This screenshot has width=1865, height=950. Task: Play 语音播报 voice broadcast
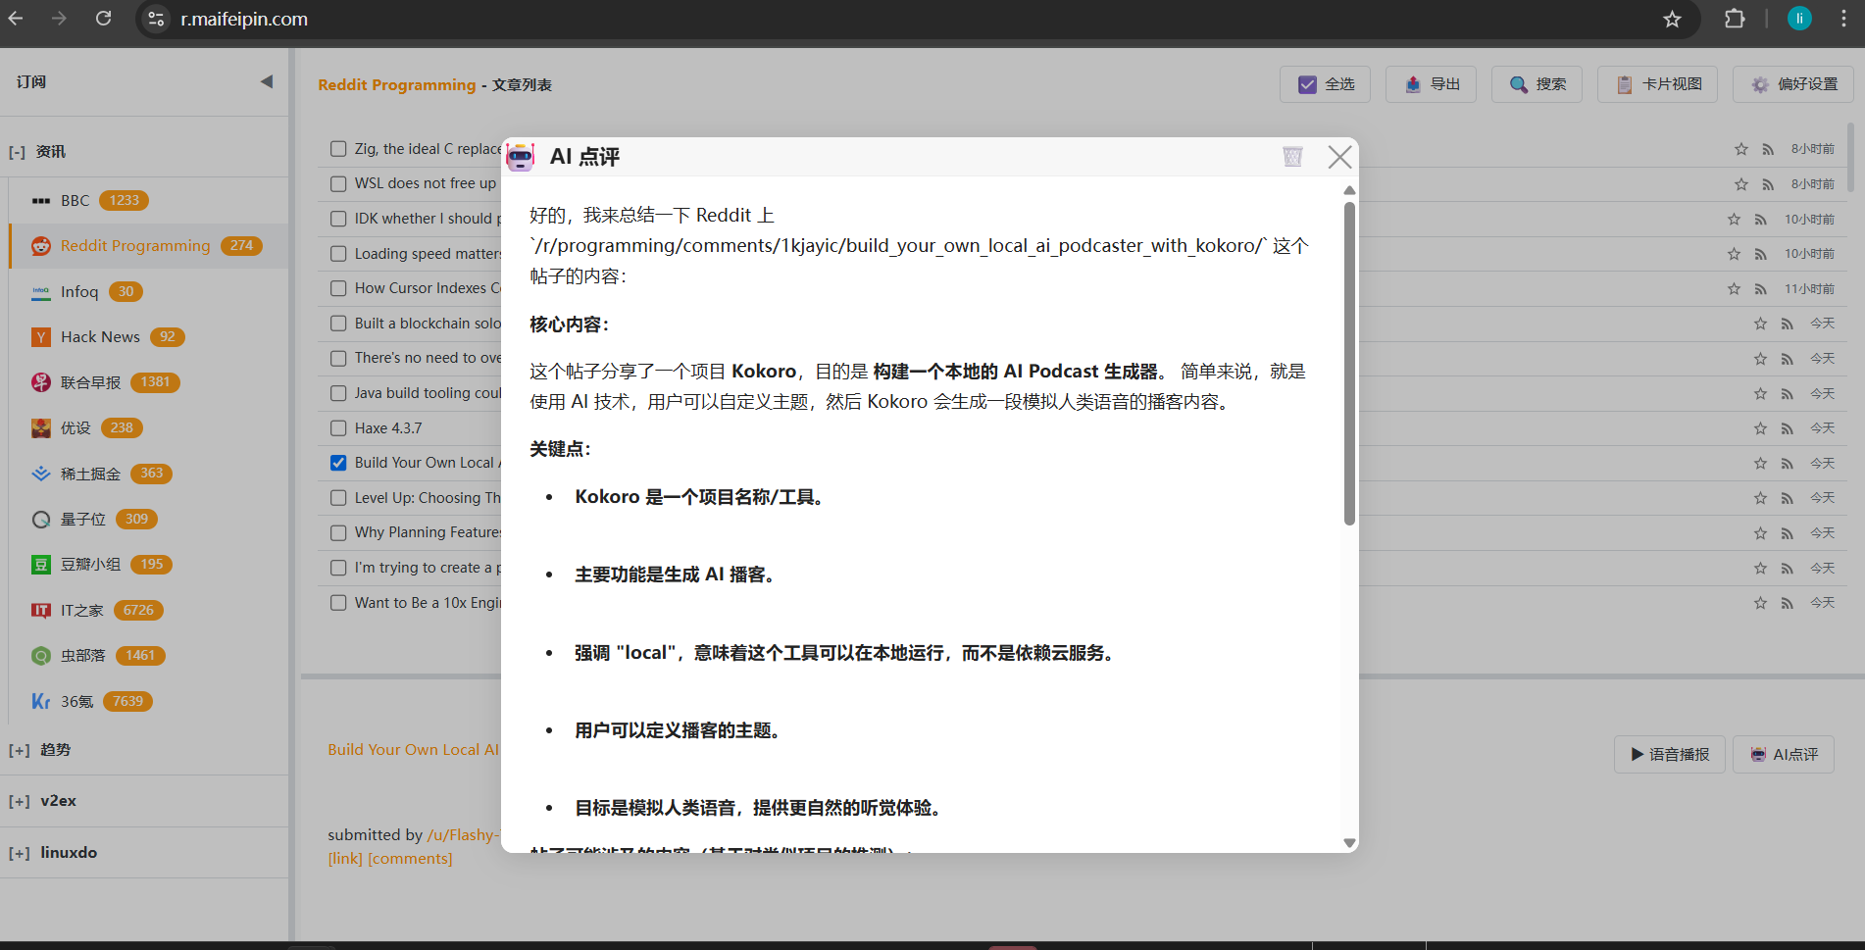[1670, 754]
